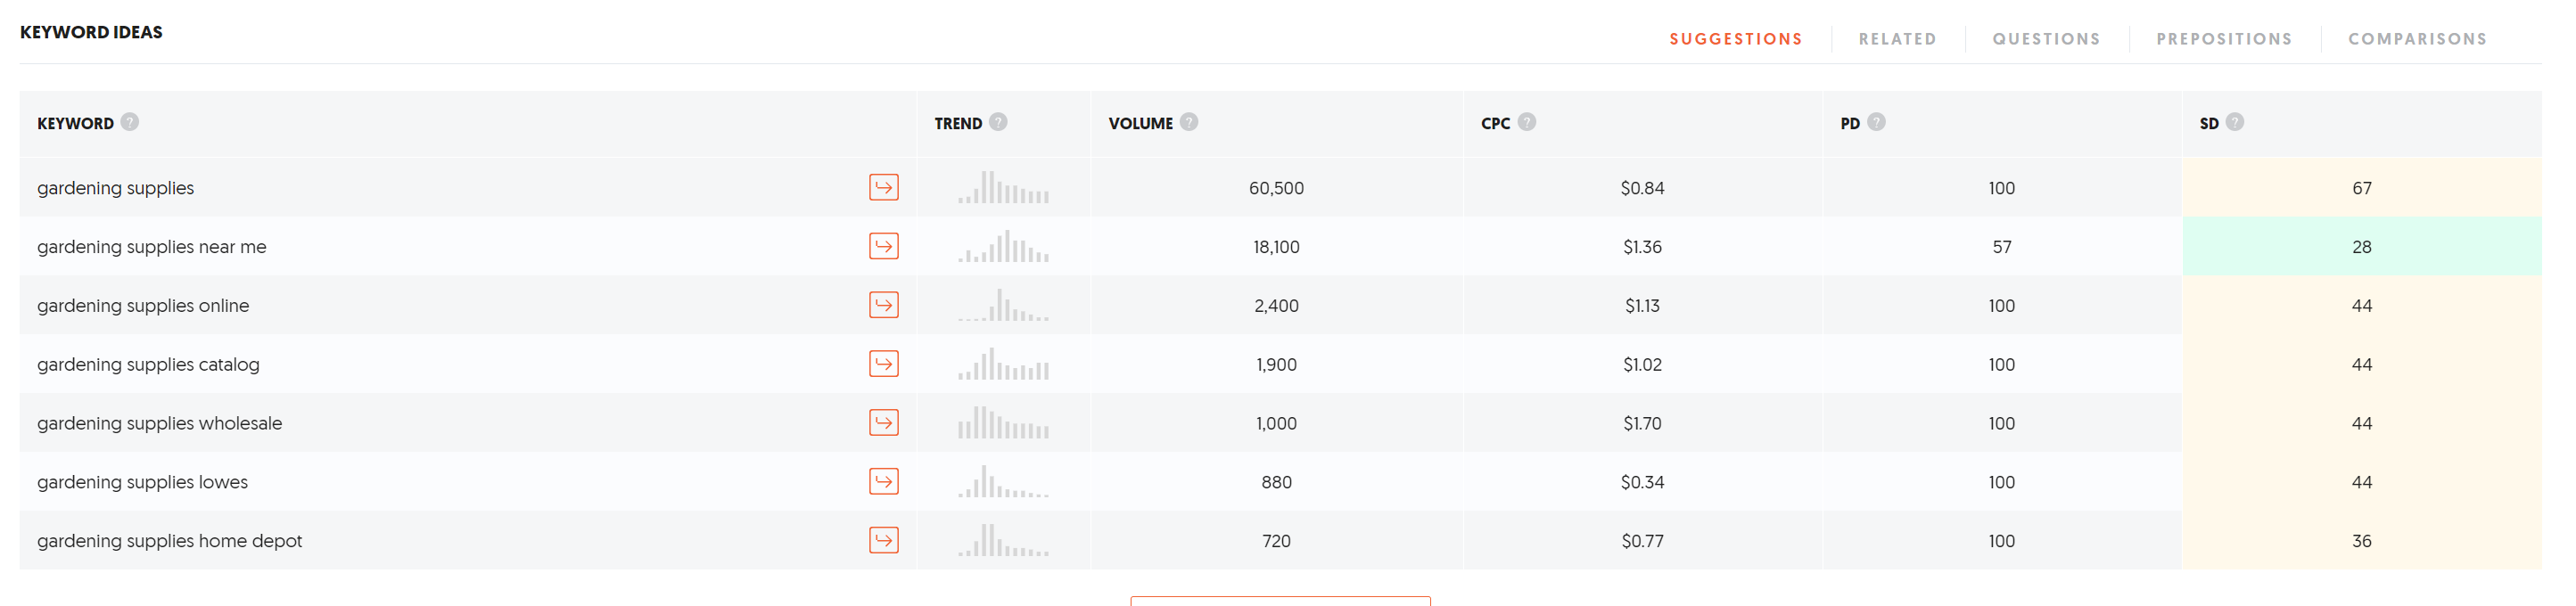Click help icon next to KEYWORD header
Image resolution: width=2576 pixels, height=606 pixels.
[130, 122]
